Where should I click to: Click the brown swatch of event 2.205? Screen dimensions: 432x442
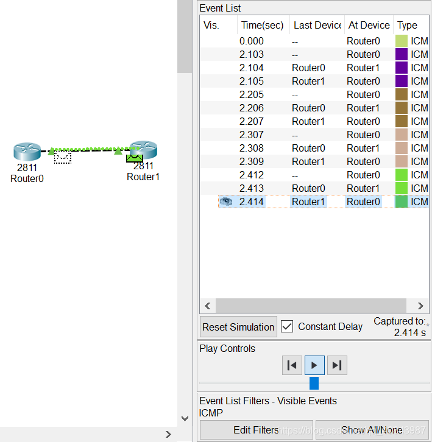pos(402,94)
